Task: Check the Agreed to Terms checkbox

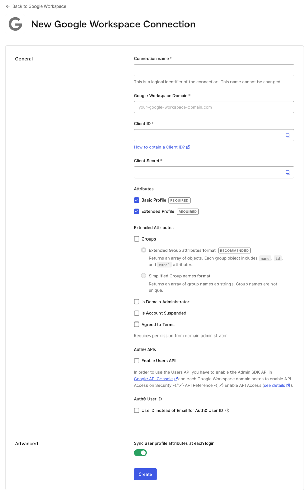Action: 136,324
